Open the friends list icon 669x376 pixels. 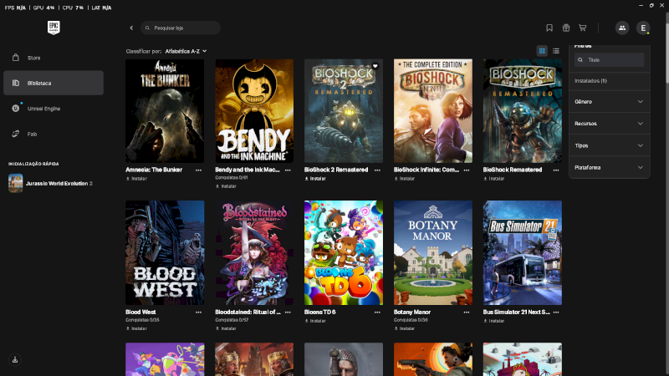[622, 28]
